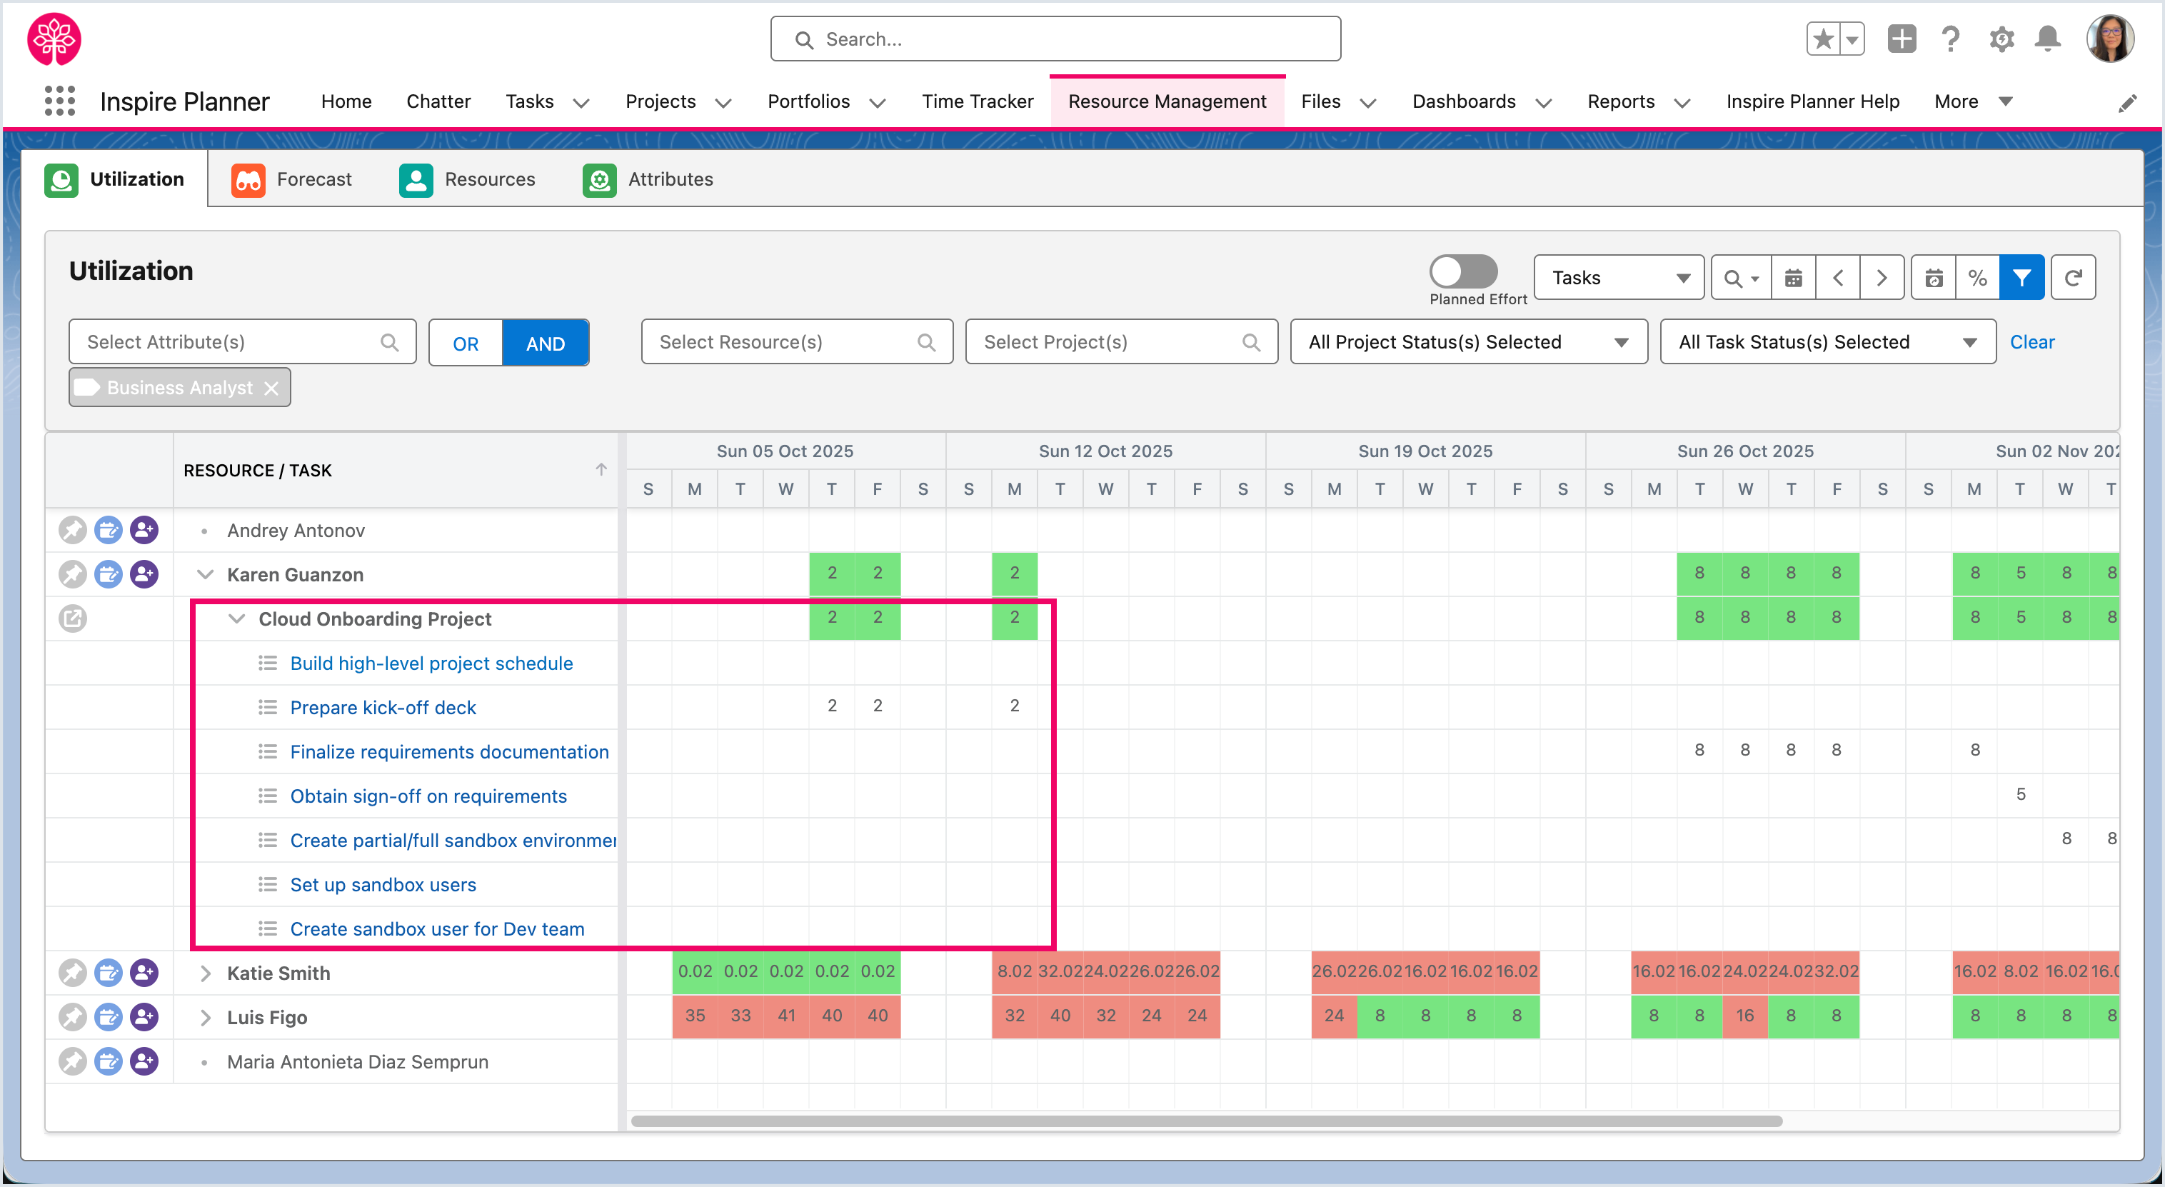This screenshot has height=1187, width=2165.
Task: Open notifications bell icon
Action: (x=2047, y=39)
